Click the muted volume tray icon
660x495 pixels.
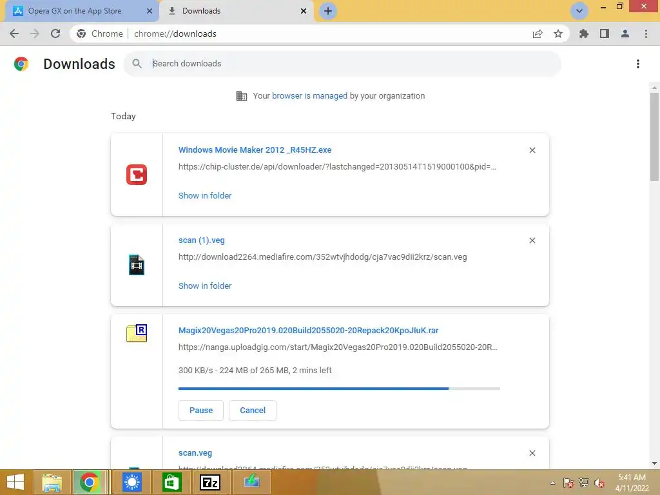tap(599, 483)
